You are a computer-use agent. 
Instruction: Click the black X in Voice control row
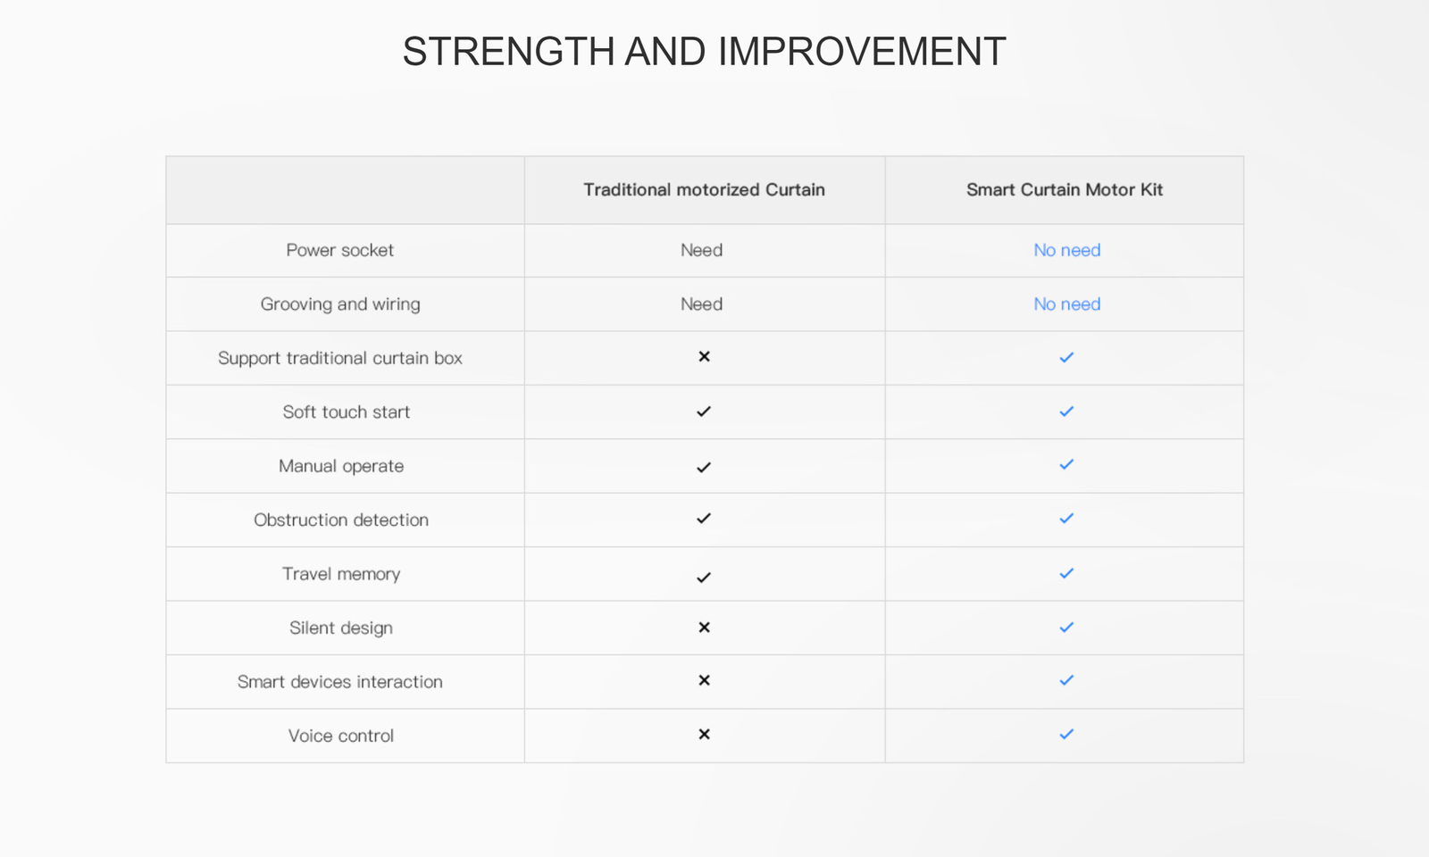pos(704,735)
